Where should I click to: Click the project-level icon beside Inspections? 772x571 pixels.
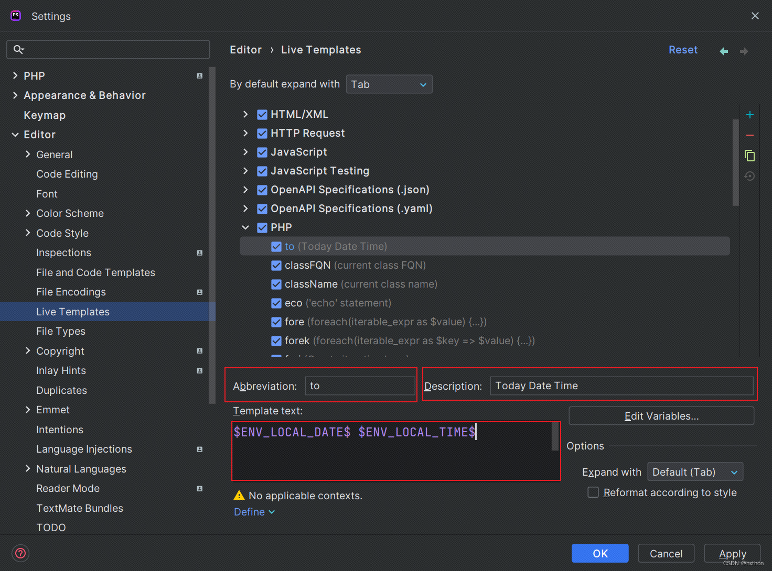(200, 253)
